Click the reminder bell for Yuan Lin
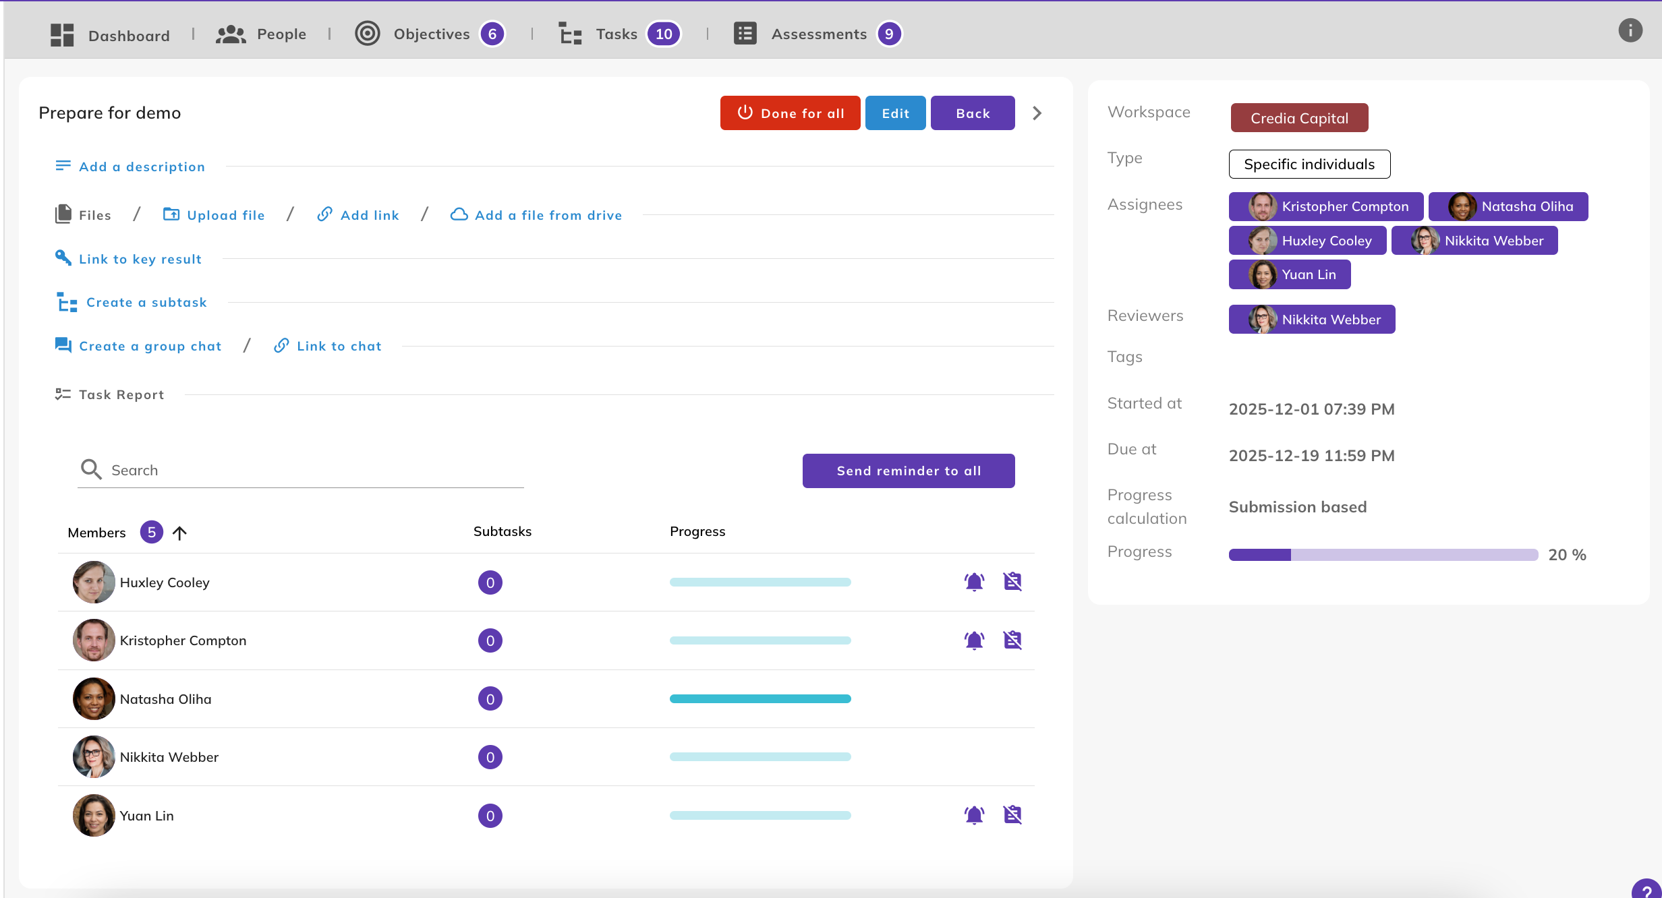 974,815
